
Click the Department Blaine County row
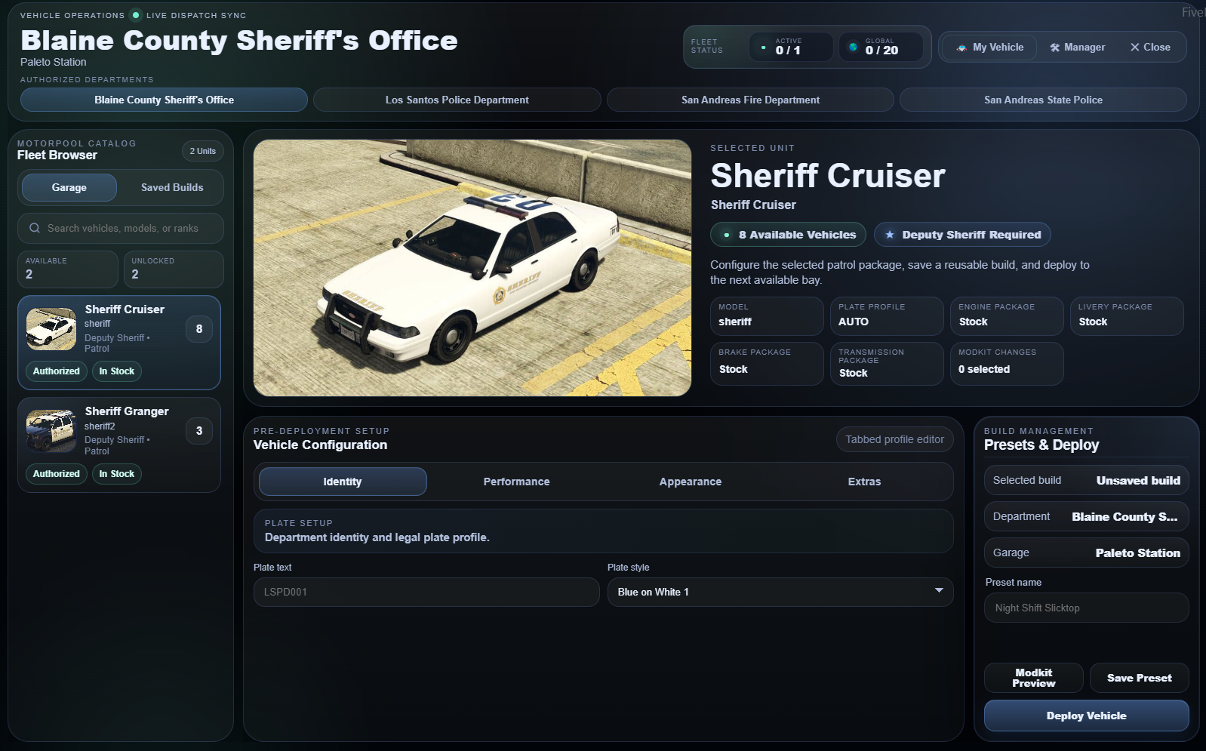[x=1086, y=516]
